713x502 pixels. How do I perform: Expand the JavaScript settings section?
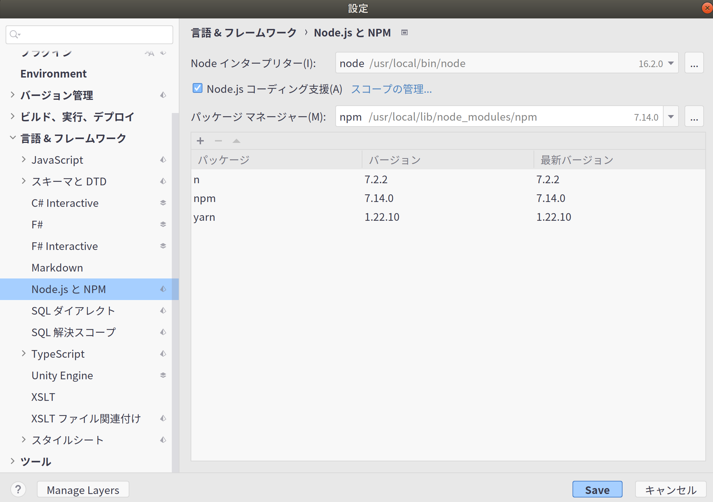(x=23, y=160)
